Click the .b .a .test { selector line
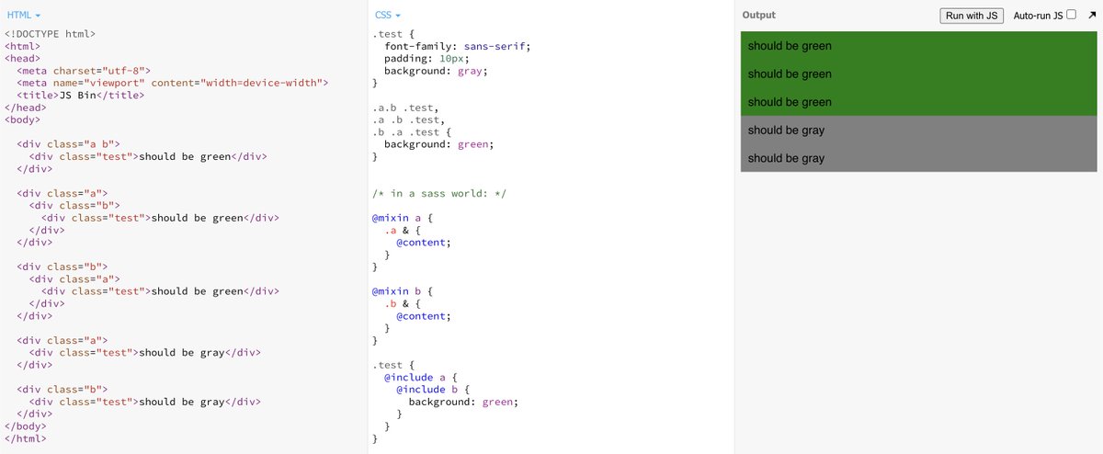 coord(412,131)
